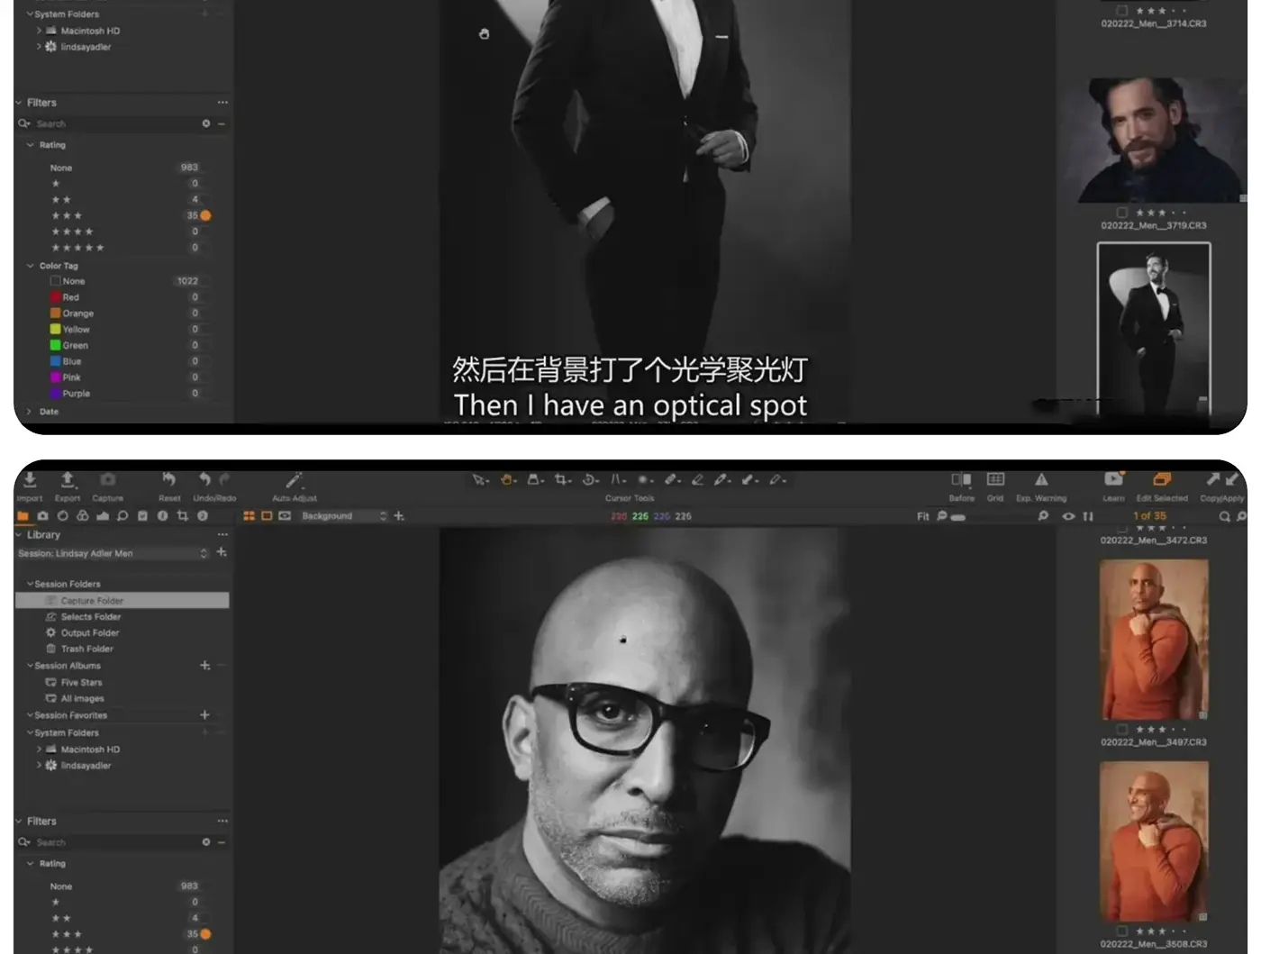Click the Undo arrow icon
Screen dimensions: 1261x954
pyautogui.click(x=204, y=480)
